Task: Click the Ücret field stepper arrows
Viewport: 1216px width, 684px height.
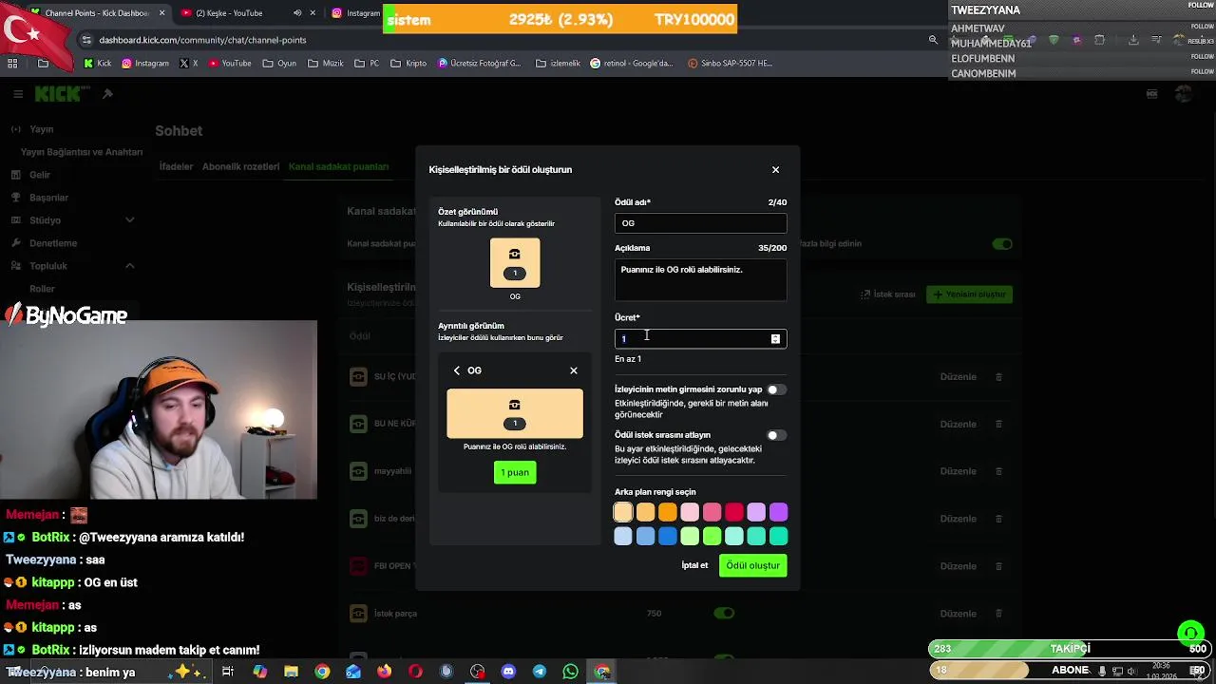Action: click(x=775, y=339)
